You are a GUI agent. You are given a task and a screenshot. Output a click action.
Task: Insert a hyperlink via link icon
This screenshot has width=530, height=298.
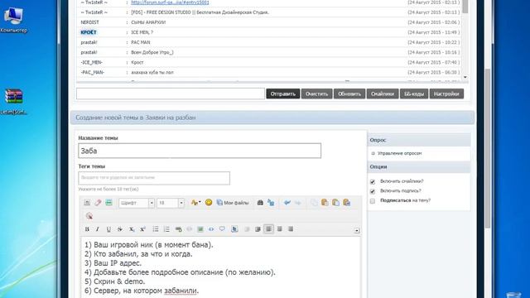click(x=179, y=229)
